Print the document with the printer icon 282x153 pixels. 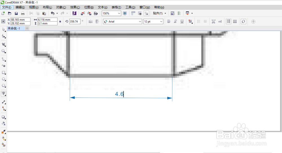tap(23, 13)
